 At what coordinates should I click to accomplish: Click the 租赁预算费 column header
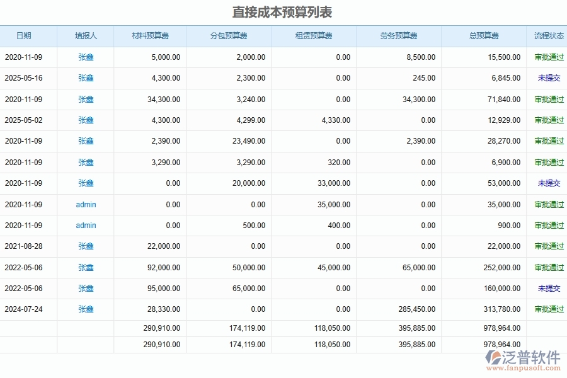[313, 36]
